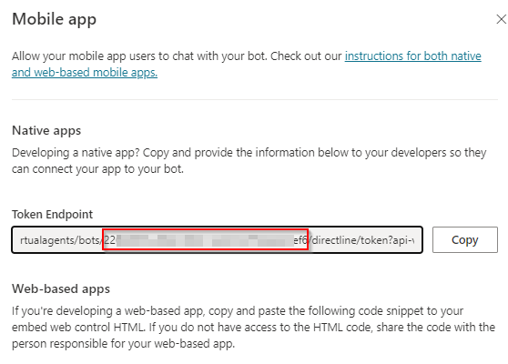508x364 pixels.
Task: Open the 'instructions for both native' link
Action: click(412, 56)
